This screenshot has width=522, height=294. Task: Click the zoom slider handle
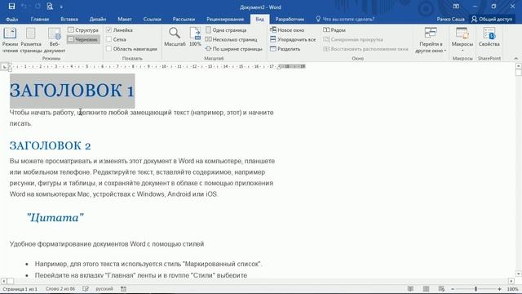pyautogui.click(x=476, y=289)
